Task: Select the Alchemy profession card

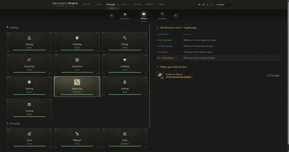Action: click(125, 86)
